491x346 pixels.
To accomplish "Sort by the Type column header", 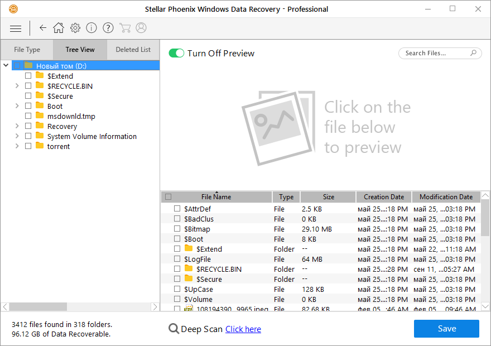I will [x=286, y=197].
